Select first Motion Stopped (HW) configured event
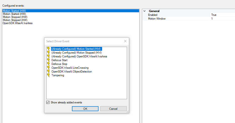Screen dimensions: 235x123 pyautogui.click(x=15, y=17)
